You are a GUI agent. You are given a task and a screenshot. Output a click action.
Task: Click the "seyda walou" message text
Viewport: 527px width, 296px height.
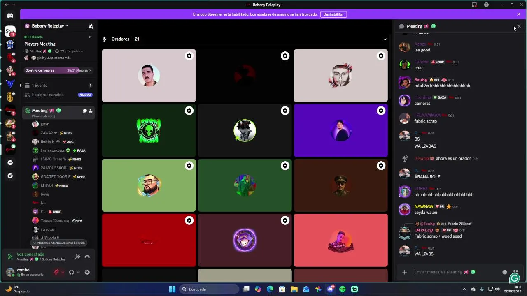tap(426, 213)
